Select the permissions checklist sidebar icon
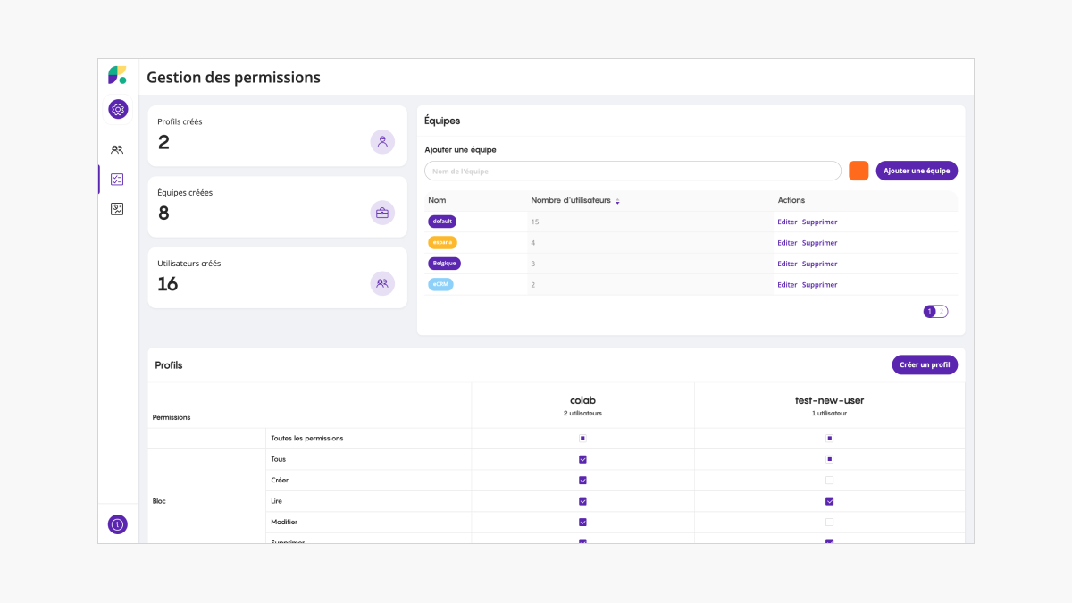The image size is (1072, 603). 117,180
